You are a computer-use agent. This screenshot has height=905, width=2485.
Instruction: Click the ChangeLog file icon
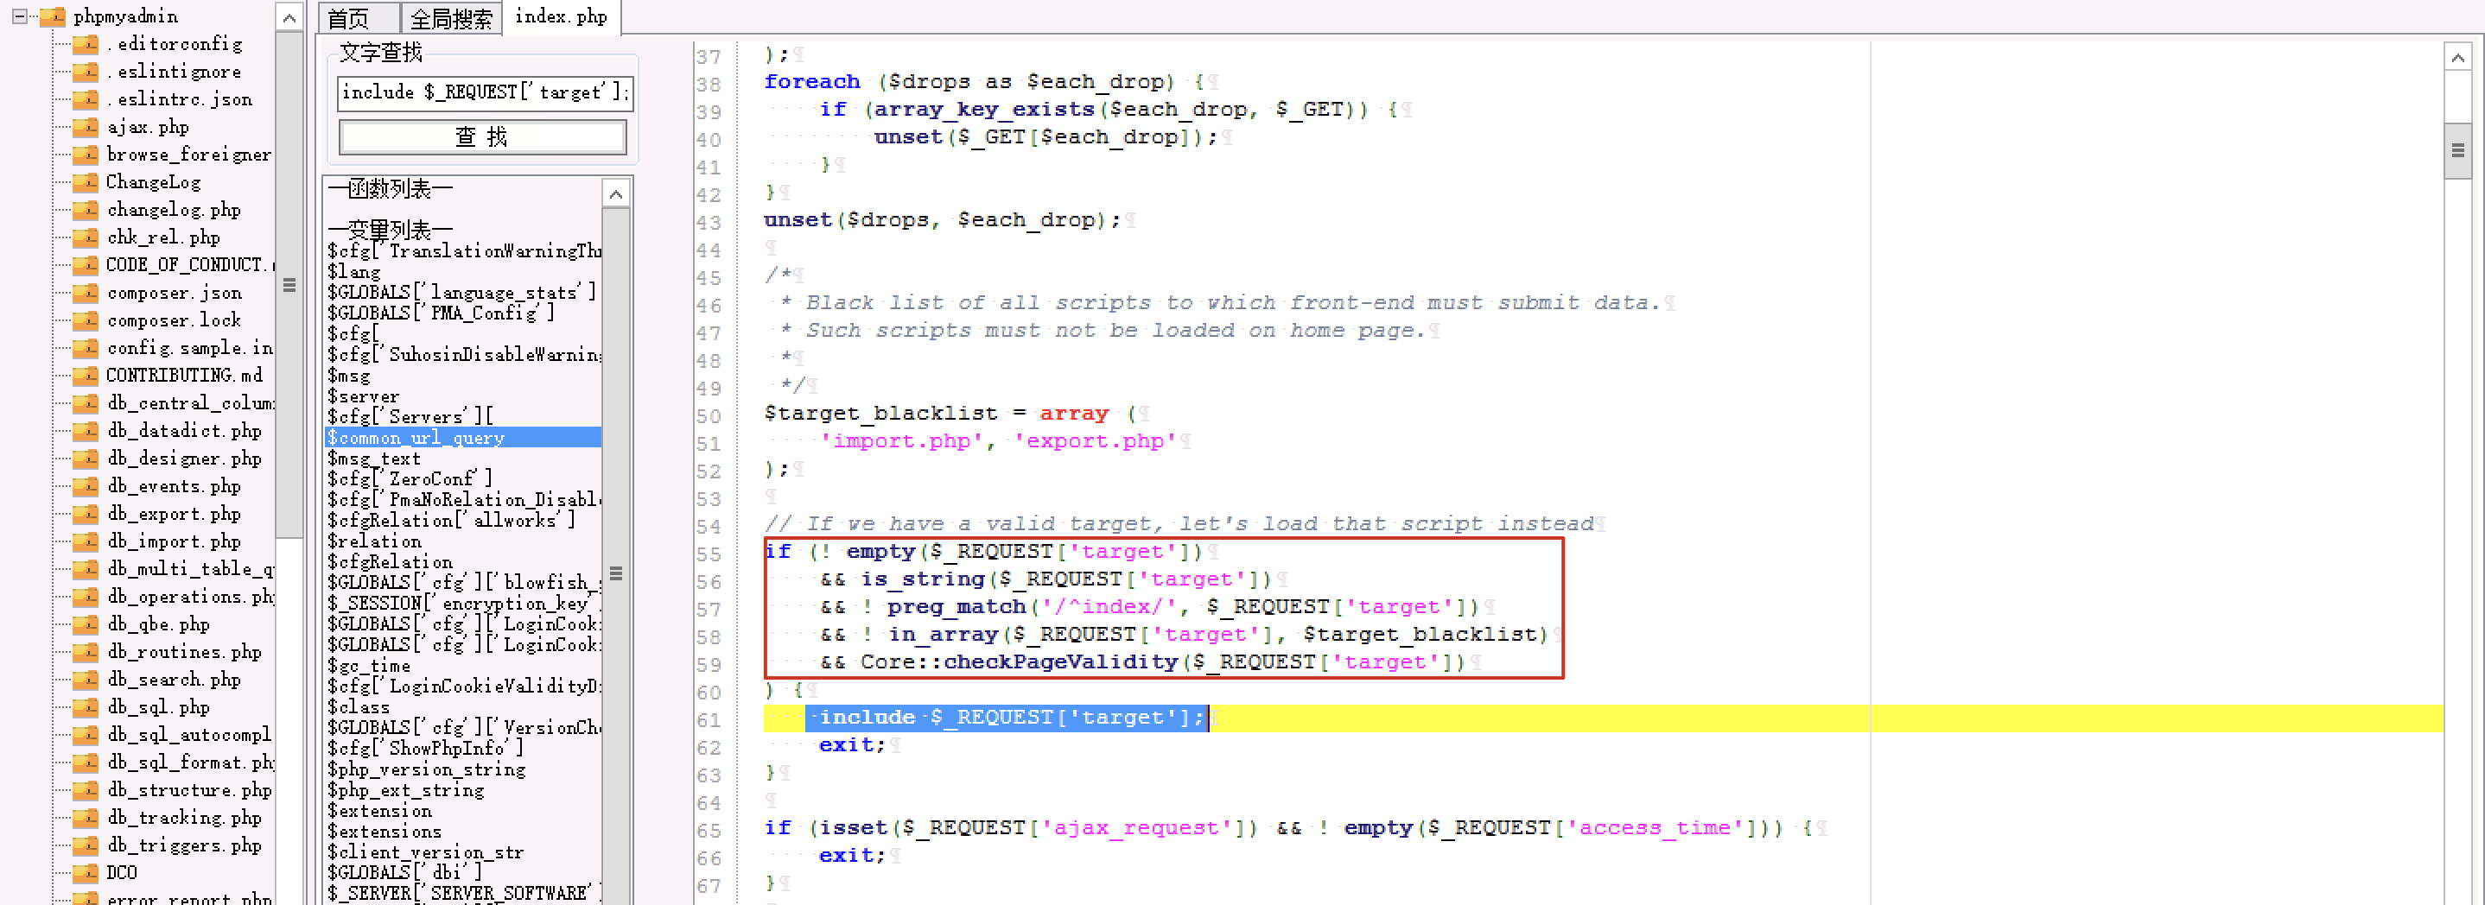[86, 182]
